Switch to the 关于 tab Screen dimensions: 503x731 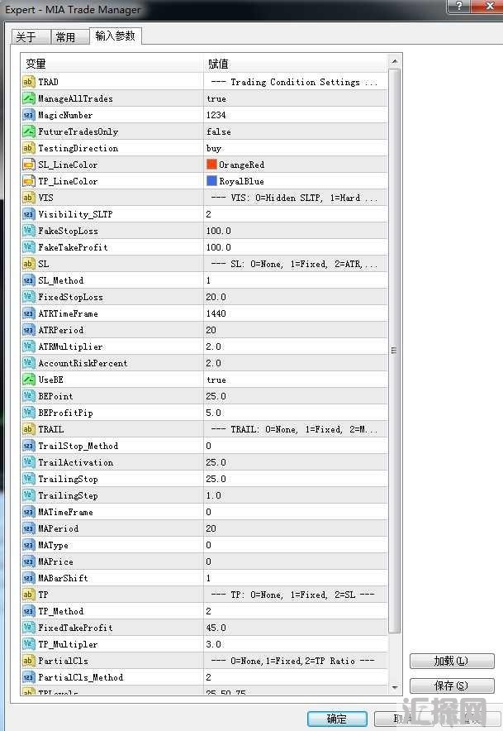click(x=26, y=37)
